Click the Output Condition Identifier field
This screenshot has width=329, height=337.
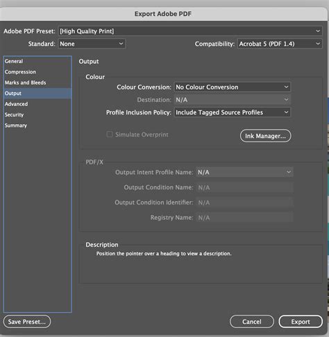point(244,202)
